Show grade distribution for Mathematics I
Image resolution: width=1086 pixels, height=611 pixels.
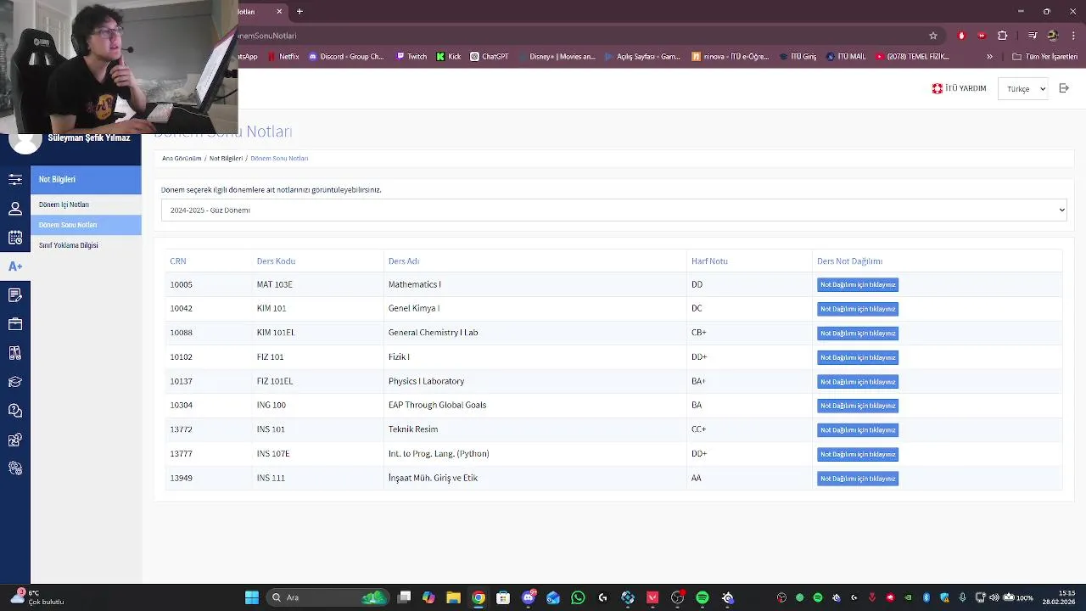[x=858, y=285]
